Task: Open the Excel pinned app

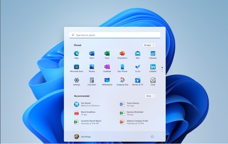Action: tap(107, 55)
